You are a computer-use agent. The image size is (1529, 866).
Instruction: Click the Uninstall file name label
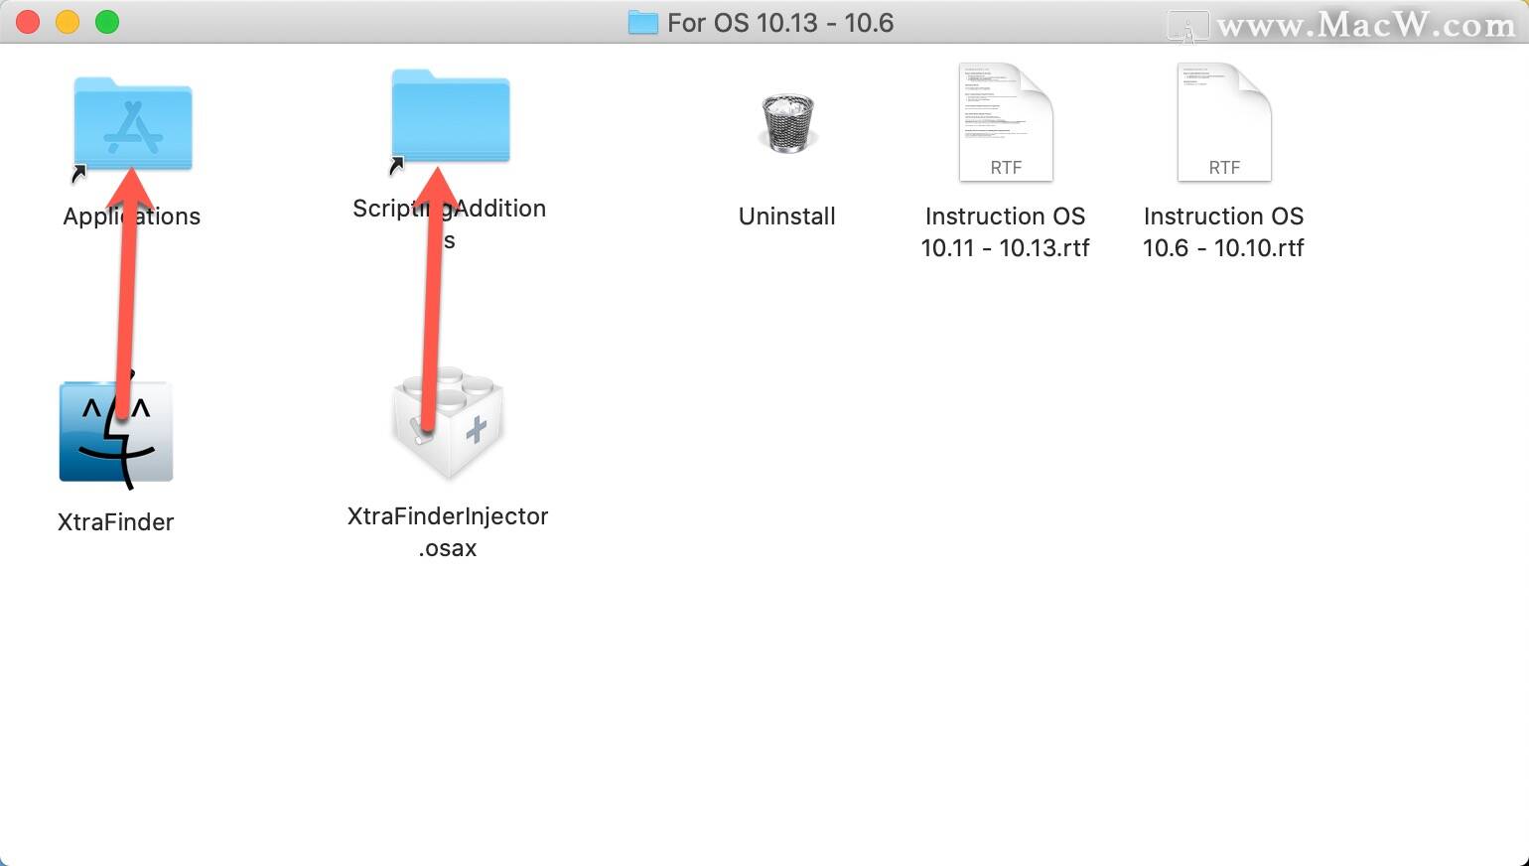click(787, 216)
